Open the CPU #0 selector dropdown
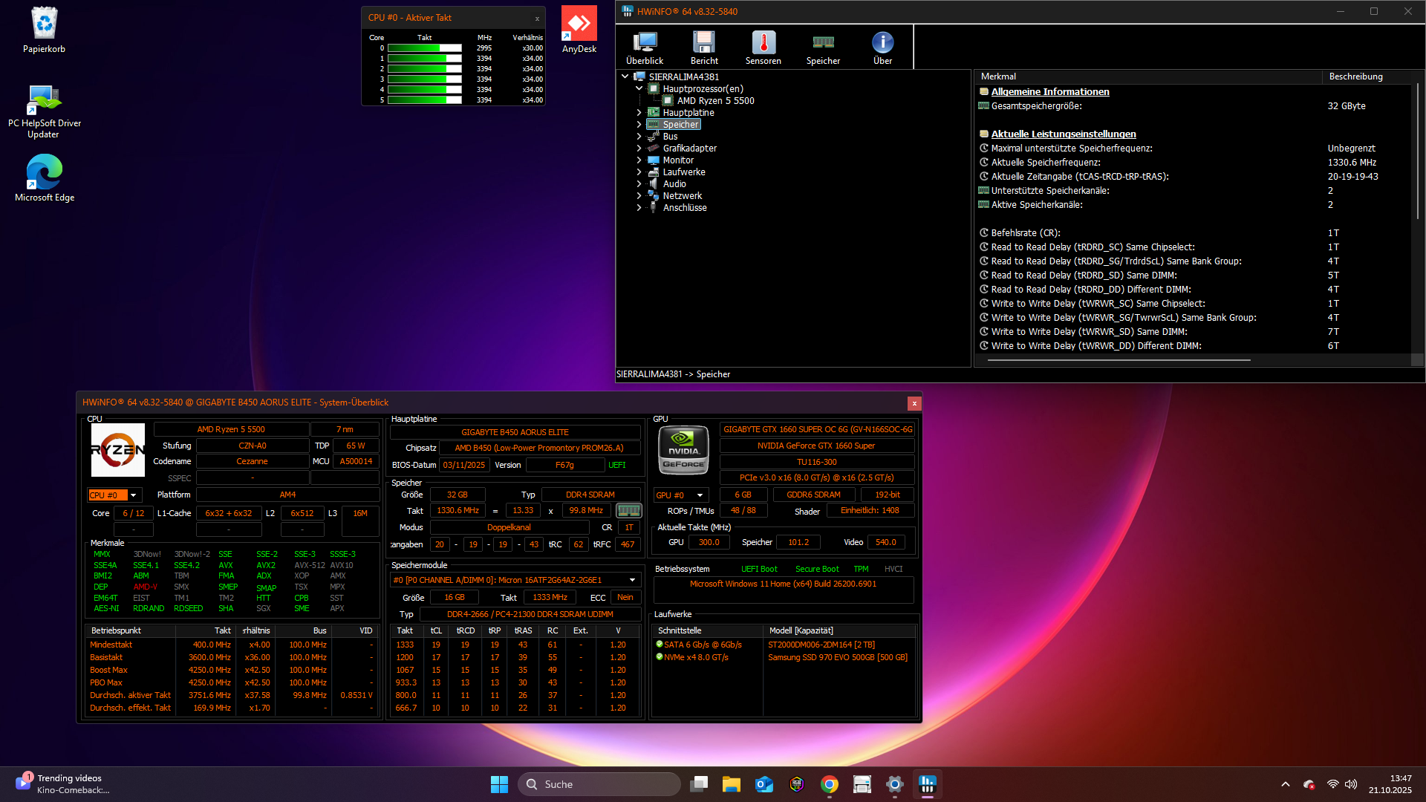The width and height of the screenshot is (1426, 802). click(x=133, y=495)
